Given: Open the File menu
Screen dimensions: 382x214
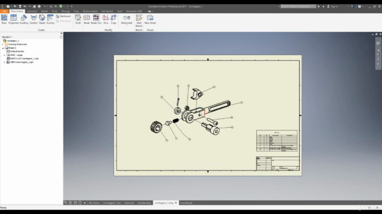Looking at the screenshot, I should coord(4,11).
